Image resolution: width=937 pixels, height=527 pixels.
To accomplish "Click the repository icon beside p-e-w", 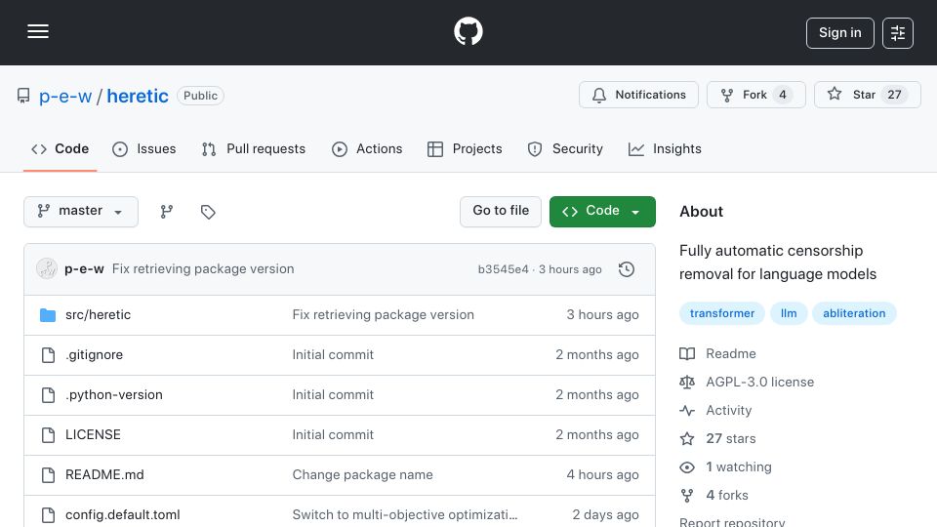I will click(x=23, y=96).
